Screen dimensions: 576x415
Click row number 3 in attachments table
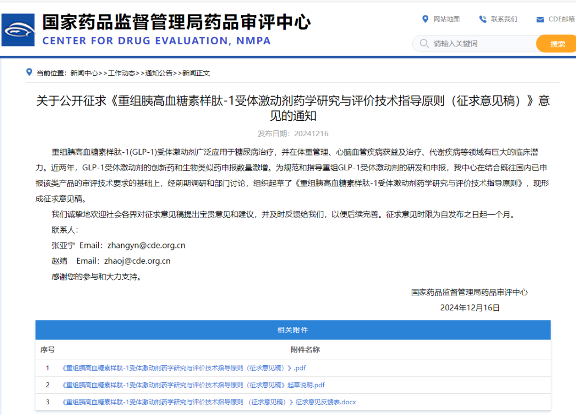tap(47, 402)
